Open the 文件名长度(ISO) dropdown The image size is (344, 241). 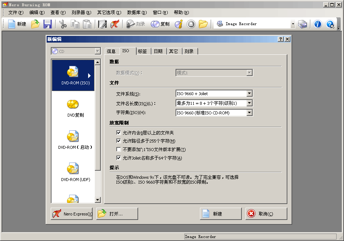[x=249, y=103]
